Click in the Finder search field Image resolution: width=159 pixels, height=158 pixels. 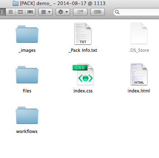136,12
